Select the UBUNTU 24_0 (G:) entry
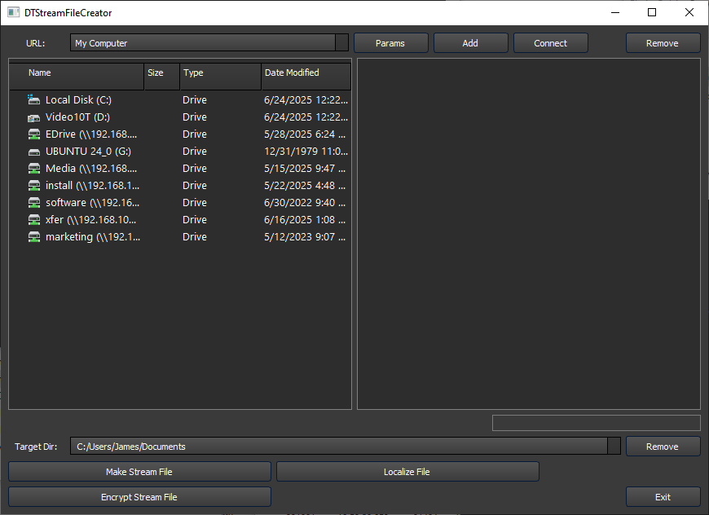709x515 pixels. click(x=180, y=152)
